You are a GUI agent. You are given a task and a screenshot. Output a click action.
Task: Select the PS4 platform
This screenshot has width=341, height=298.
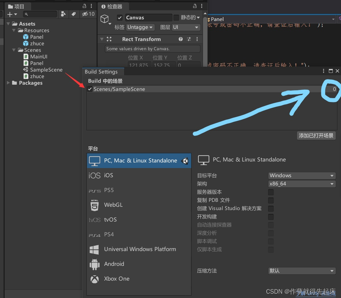coord(139,234)
